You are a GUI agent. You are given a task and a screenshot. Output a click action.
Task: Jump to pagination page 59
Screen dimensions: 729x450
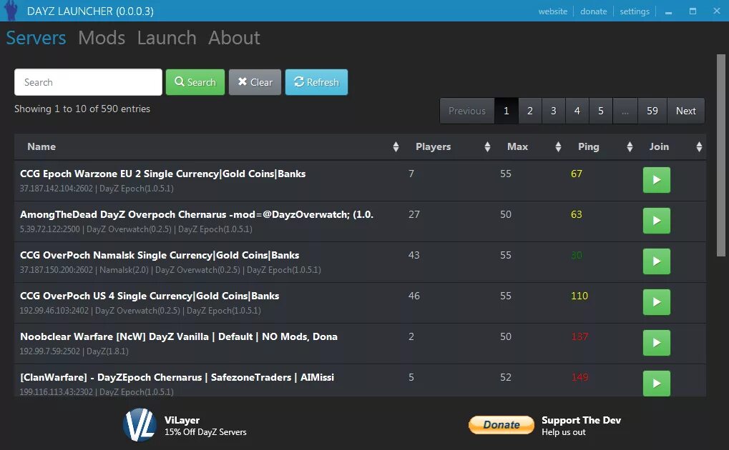coord(652,111)
